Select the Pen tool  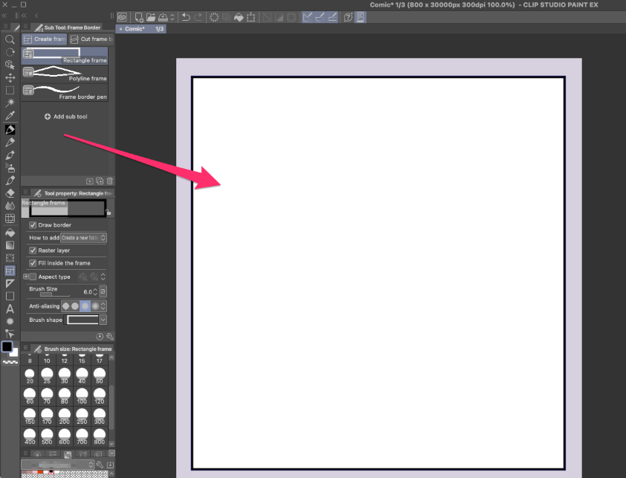click(x=10, y=131)
